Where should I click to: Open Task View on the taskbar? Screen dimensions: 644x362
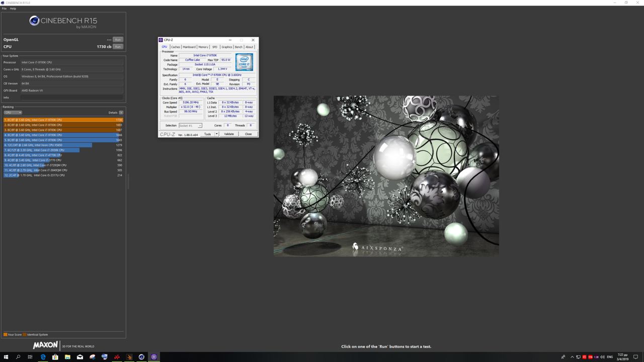click(30, 357)
